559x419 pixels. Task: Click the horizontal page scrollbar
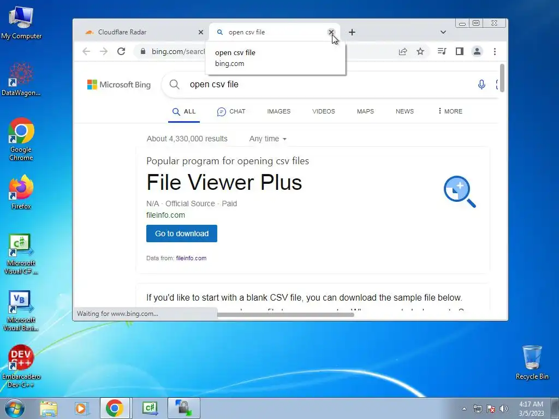[x=286, y=315]
